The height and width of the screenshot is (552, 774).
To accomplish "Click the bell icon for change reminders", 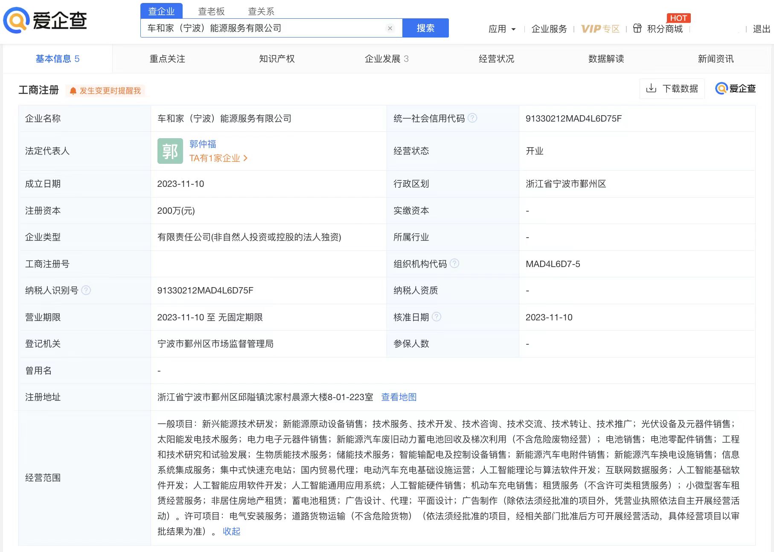I will (x=73, y=91).
